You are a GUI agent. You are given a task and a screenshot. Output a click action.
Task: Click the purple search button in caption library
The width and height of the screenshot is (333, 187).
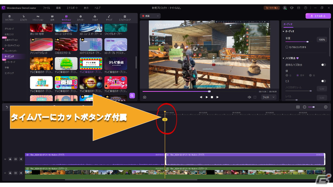click(132, 96)
